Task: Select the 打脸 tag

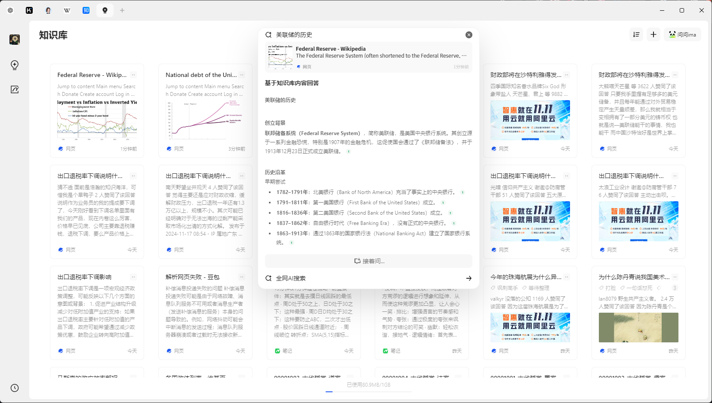Action: click(x=607, y=288)
